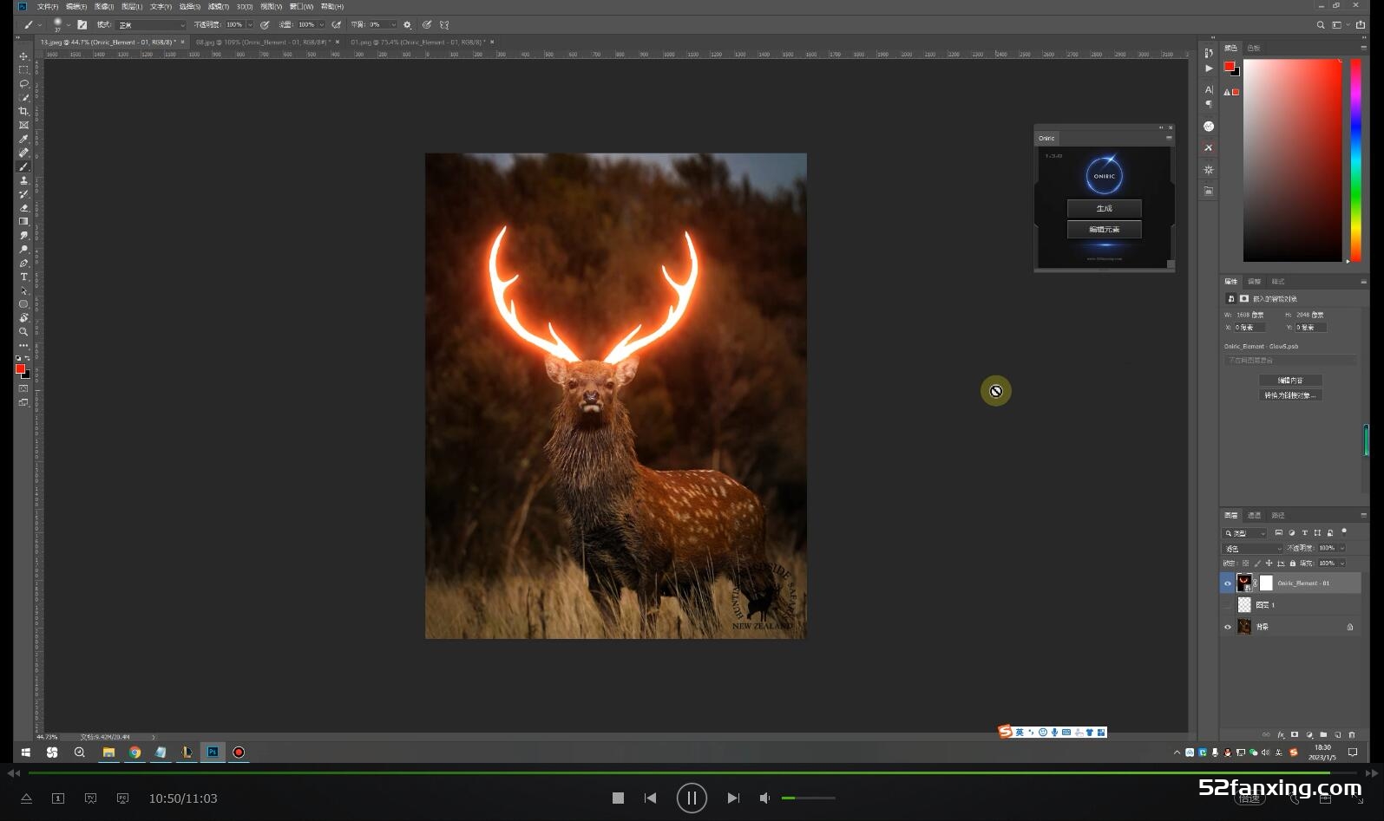Toggle lock transparent pixels

point(1246,564)
